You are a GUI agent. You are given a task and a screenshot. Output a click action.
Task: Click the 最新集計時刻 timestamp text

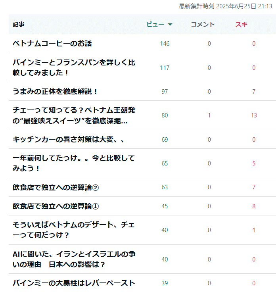[225, 6]
